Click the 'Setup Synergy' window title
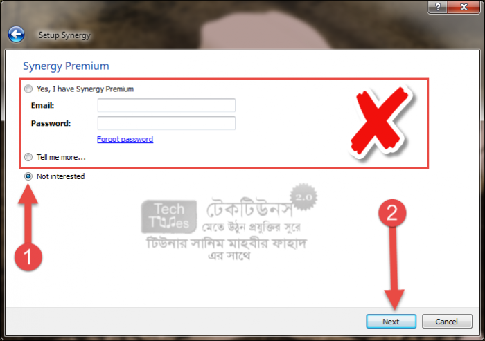Viewport: 485px width, 341px height. (x=64, y=35)
